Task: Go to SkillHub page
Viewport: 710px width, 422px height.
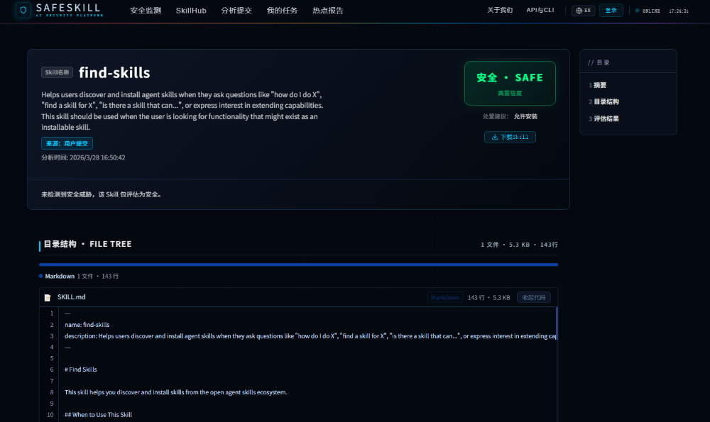Action: pos(191,11)
